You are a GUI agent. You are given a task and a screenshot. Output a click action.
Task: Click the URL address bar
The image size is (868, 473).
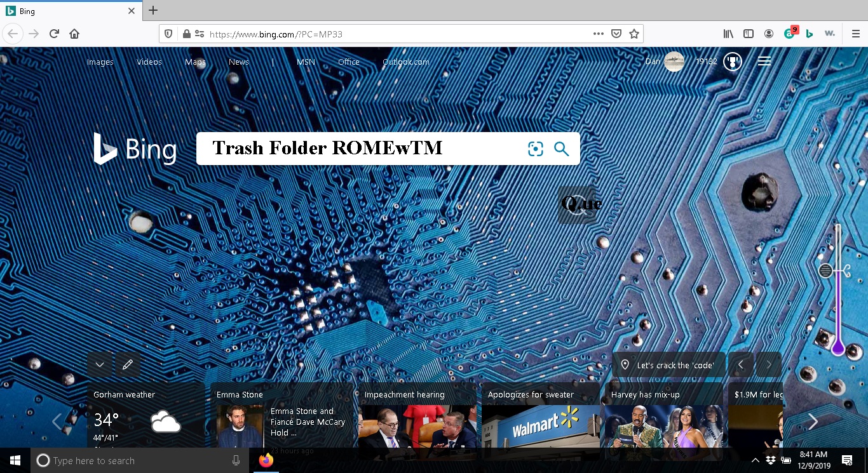[x=400, y=34]
